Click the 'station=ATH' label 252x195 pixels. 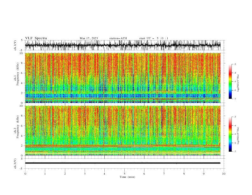point(118,38)
